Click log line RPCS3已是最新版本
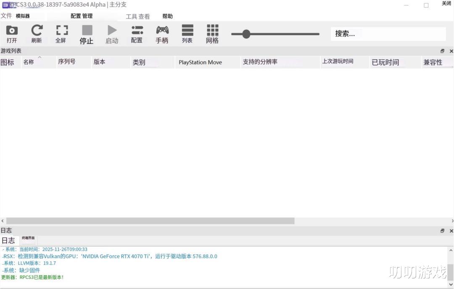Image resolution: width=454 pixels, height=289 pixels. 32,277
